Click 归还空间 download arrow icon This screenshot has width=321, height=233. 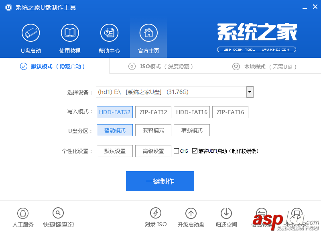pyautogui.click(x=226, y=213)
